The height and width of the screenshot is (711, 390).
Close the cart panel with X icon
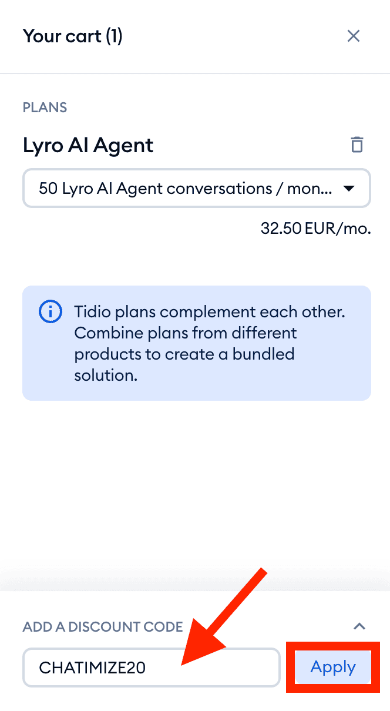353,36
